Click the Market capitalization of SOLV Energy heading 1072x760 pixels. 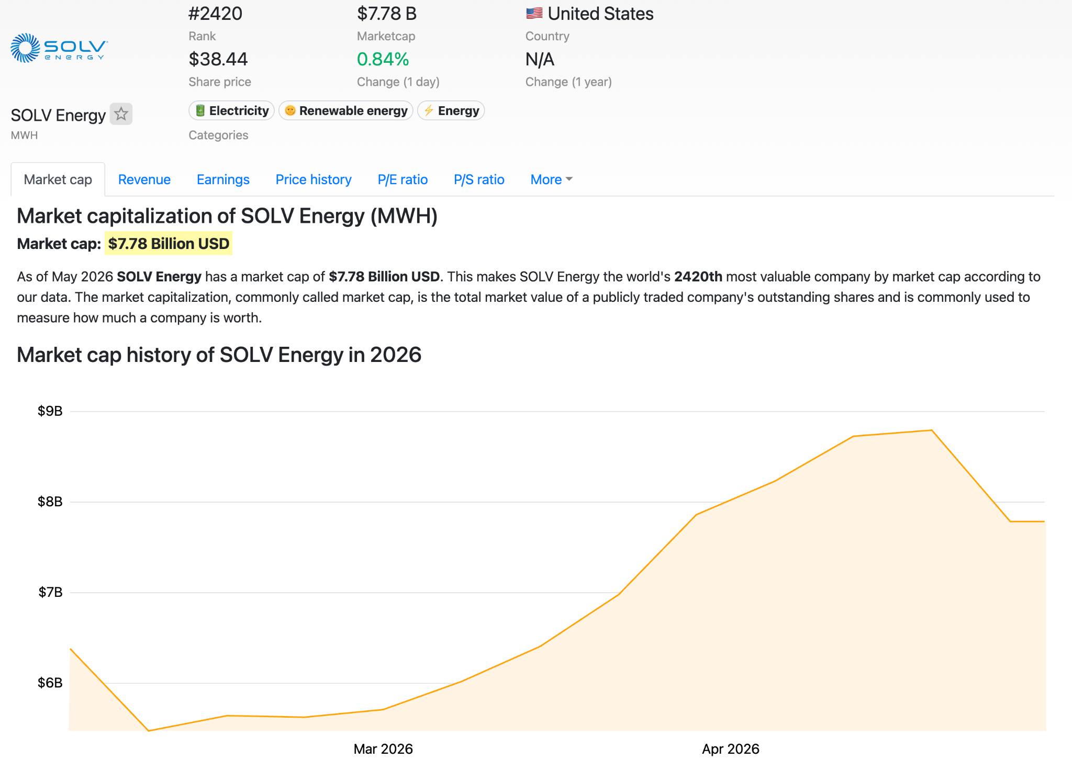tap(227, 216)
